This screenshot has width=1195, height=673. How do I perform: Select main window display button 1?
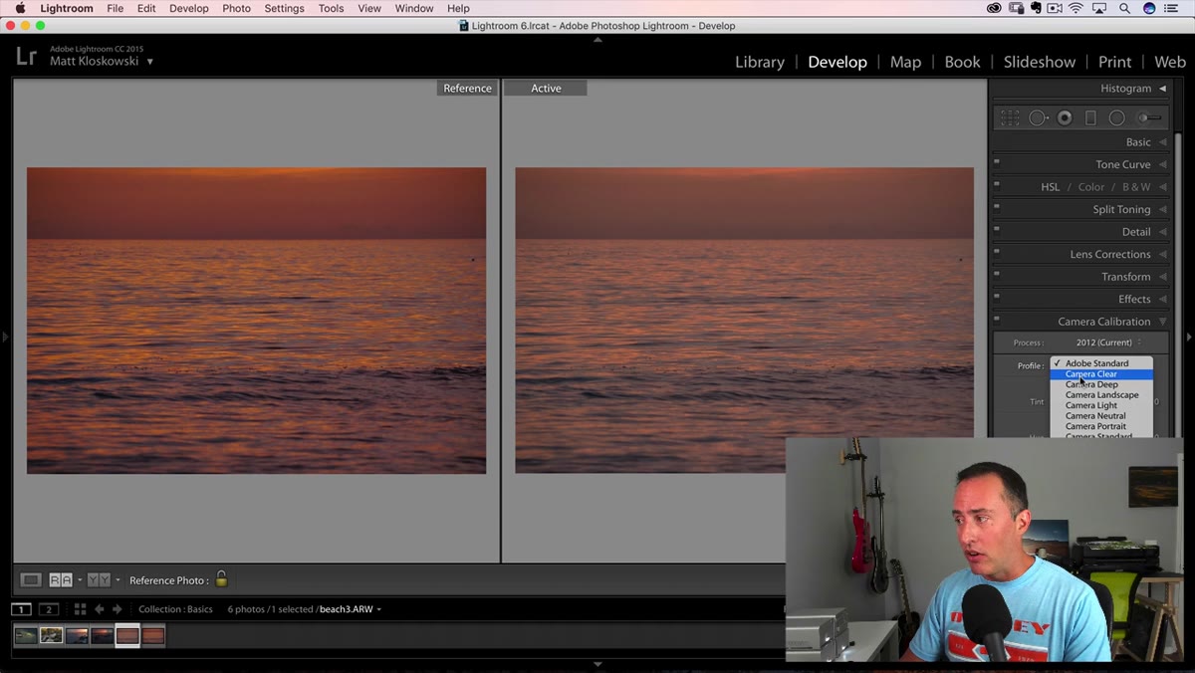click(21, 609)
